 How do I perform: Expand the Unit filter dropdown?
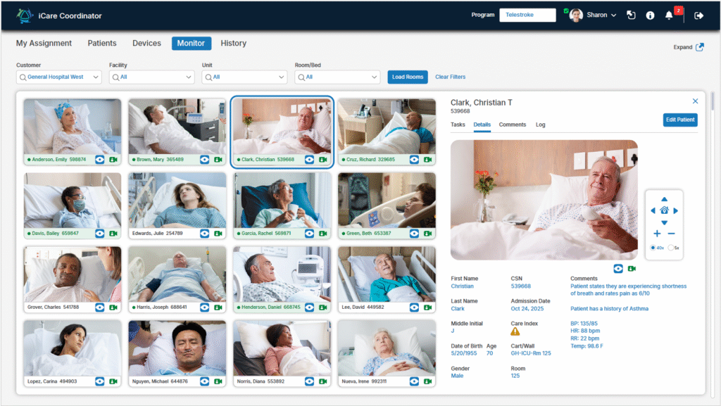click(x=244, y=77)
